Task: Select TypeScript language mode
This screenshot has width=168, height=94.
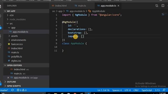Action: click(147, 90)
